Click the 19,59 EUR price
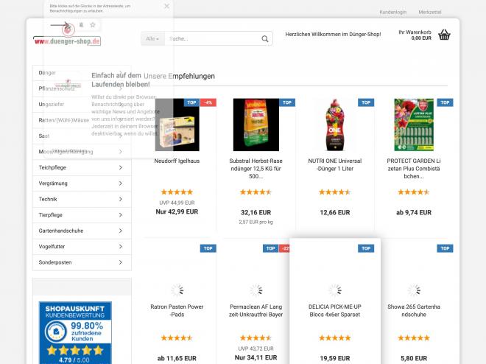 coord(335,358)
